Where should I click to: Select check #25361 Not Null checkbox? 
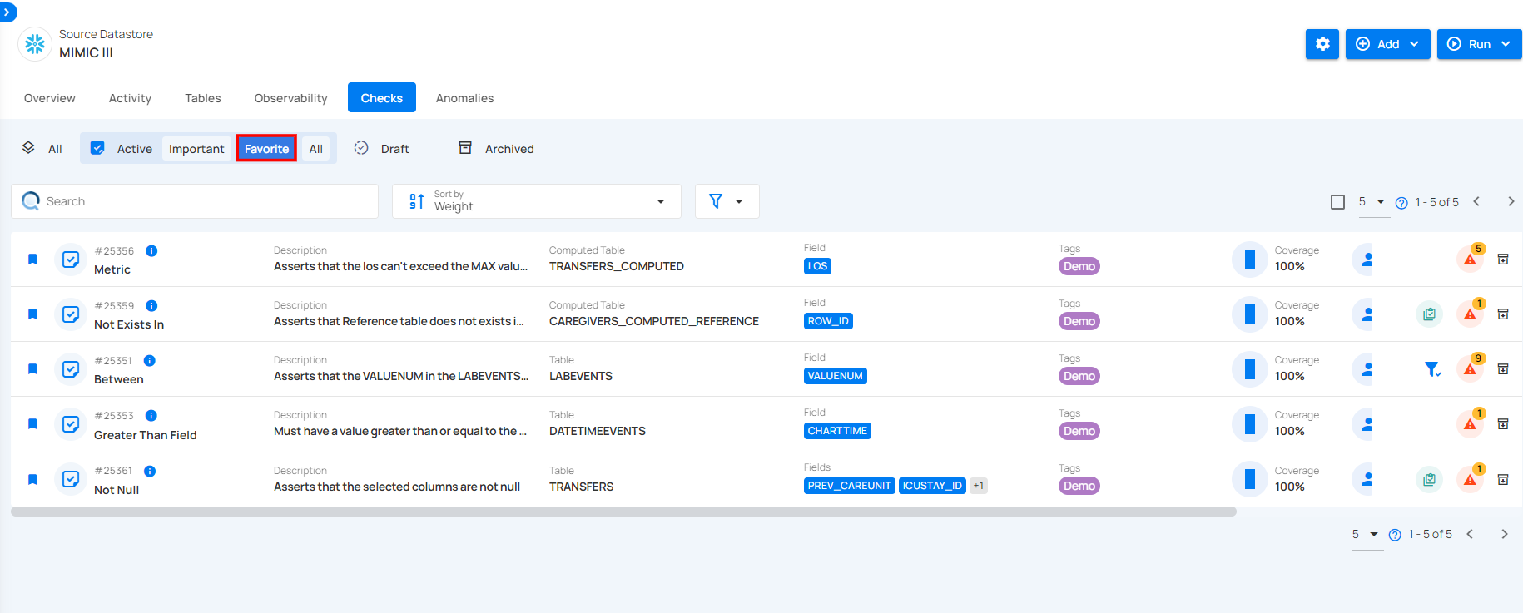71,479
